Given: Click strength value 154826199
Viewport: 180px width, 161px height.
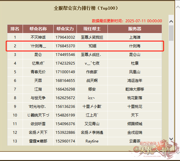Looking at the screenshot, I should click(x=65, y=115).
